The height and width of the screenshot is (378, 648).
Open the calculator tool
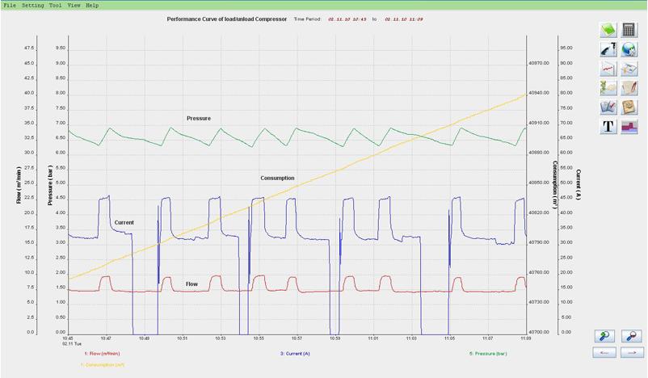(x=629, y=30)
